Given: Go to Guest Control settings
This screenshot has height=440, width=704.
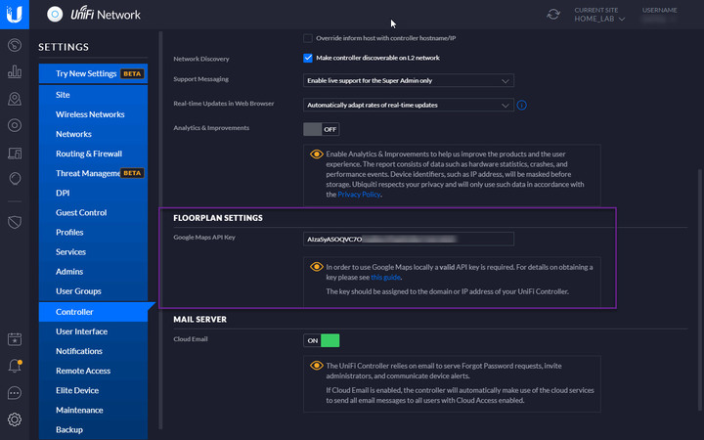Looking at the screenshot, I should pos(94,213).
